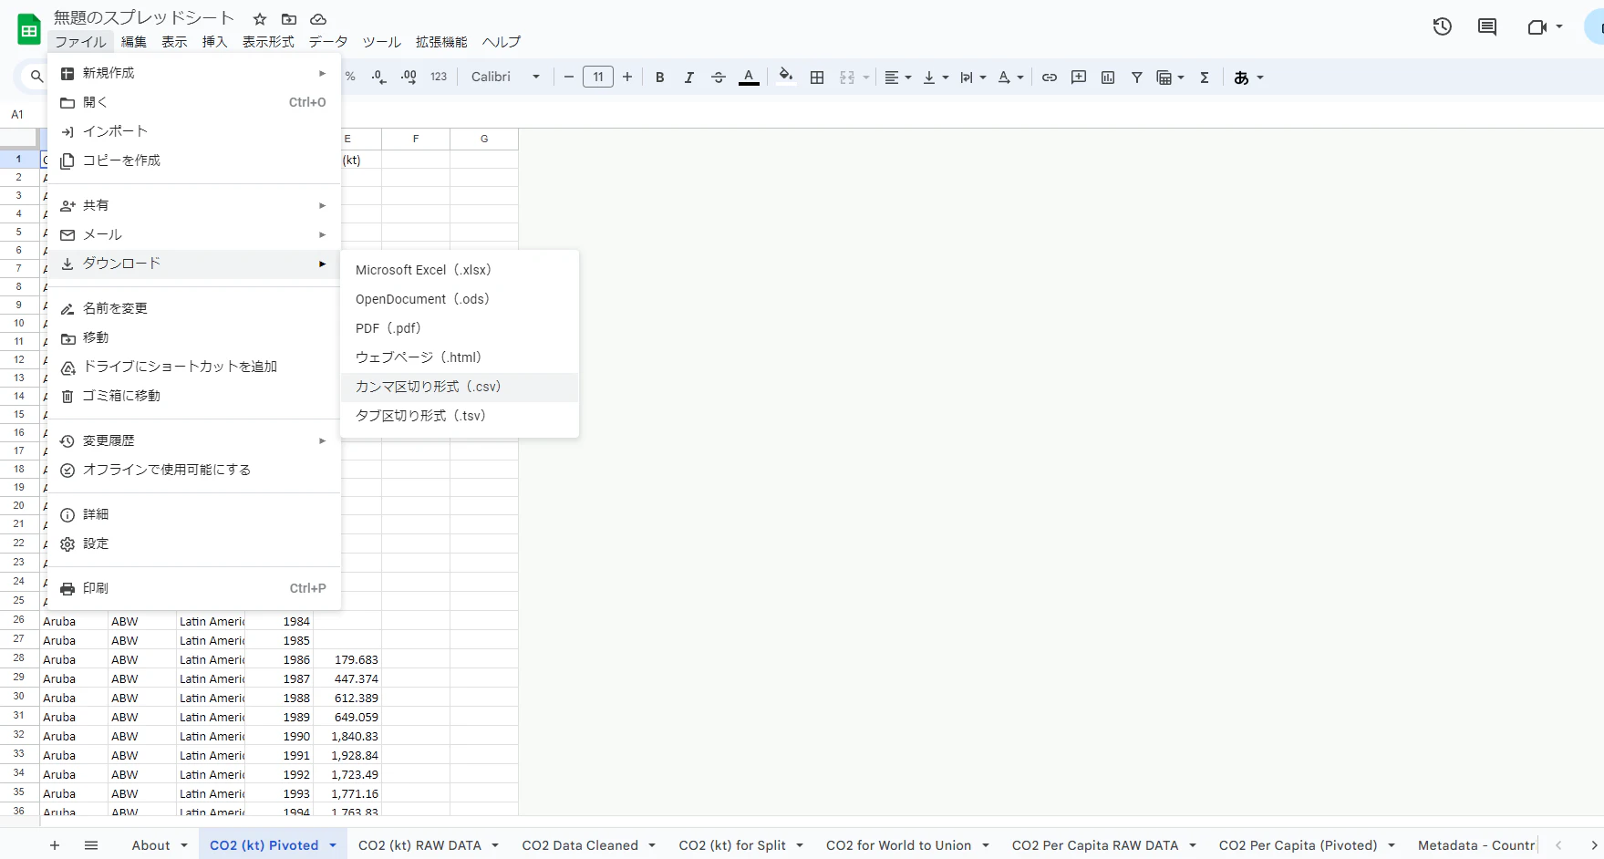Open horizontal align dropdown
Screen dimensions: 1604x859
[x=898, y=78]
